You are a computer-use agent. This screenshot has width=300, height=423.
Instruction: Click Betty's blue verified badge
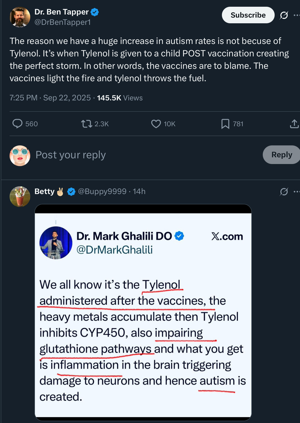[x=71, y=191]
